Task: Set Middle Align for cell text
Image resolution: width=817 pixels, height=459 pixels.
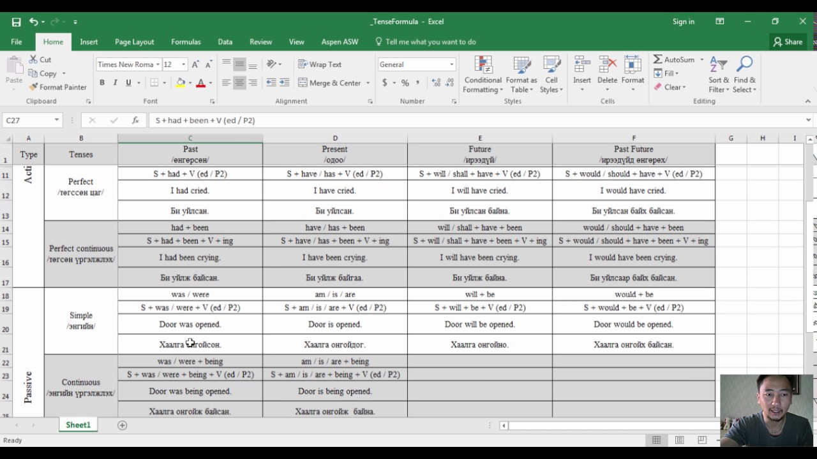Action: coord(239,64)
